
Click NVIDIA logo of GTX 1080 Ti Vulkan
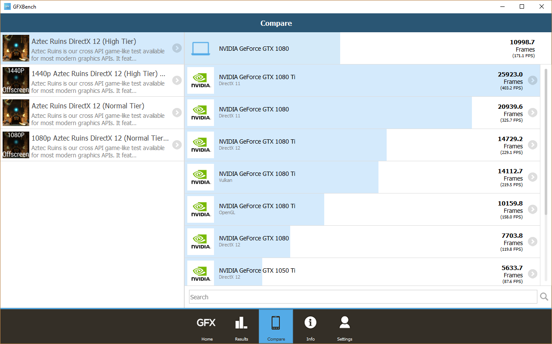click(201, 177)
